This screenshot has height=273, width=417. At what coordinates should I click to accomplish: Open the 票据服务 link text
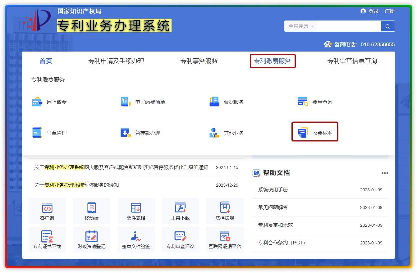pos(234,102)
